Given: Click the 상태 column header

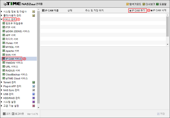Looking at the screenshot, I should tap(70, 10).
